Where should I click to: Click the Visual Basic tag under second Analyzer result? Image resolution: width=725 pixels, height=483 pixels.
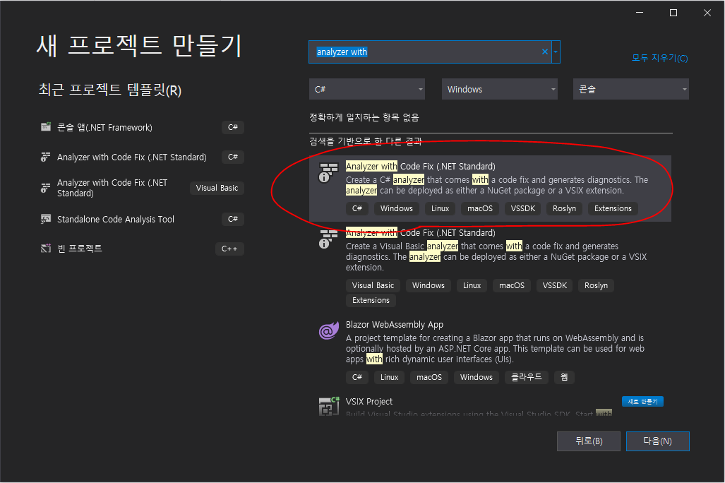pos(373,285)
